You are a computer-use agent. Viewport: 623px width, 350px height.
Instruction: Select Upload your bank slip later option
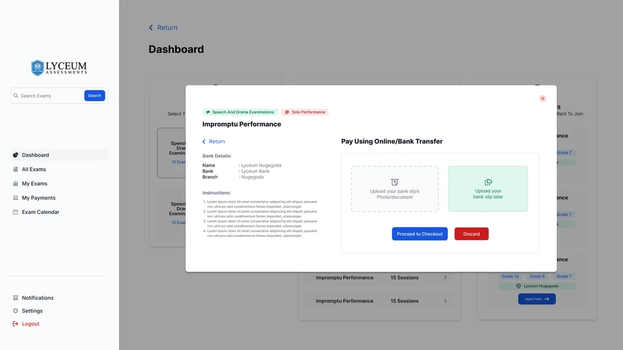[x=488, y=189]
